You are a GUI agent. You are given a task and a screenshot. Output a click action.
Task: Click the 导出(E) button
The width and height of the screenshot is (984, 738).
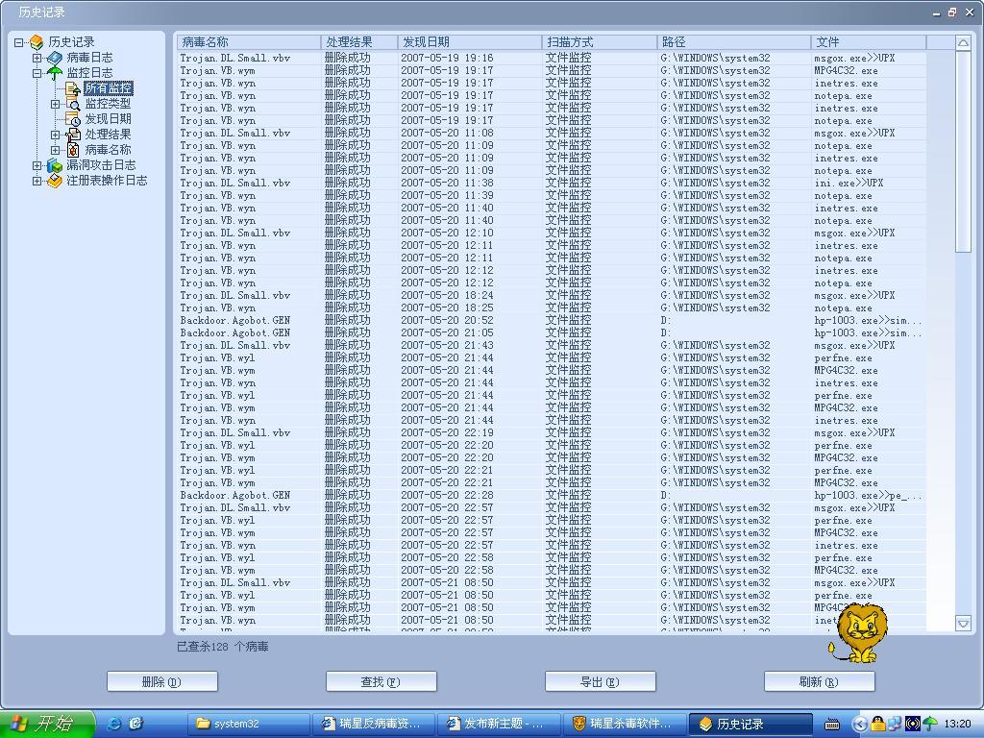(600, 681)
